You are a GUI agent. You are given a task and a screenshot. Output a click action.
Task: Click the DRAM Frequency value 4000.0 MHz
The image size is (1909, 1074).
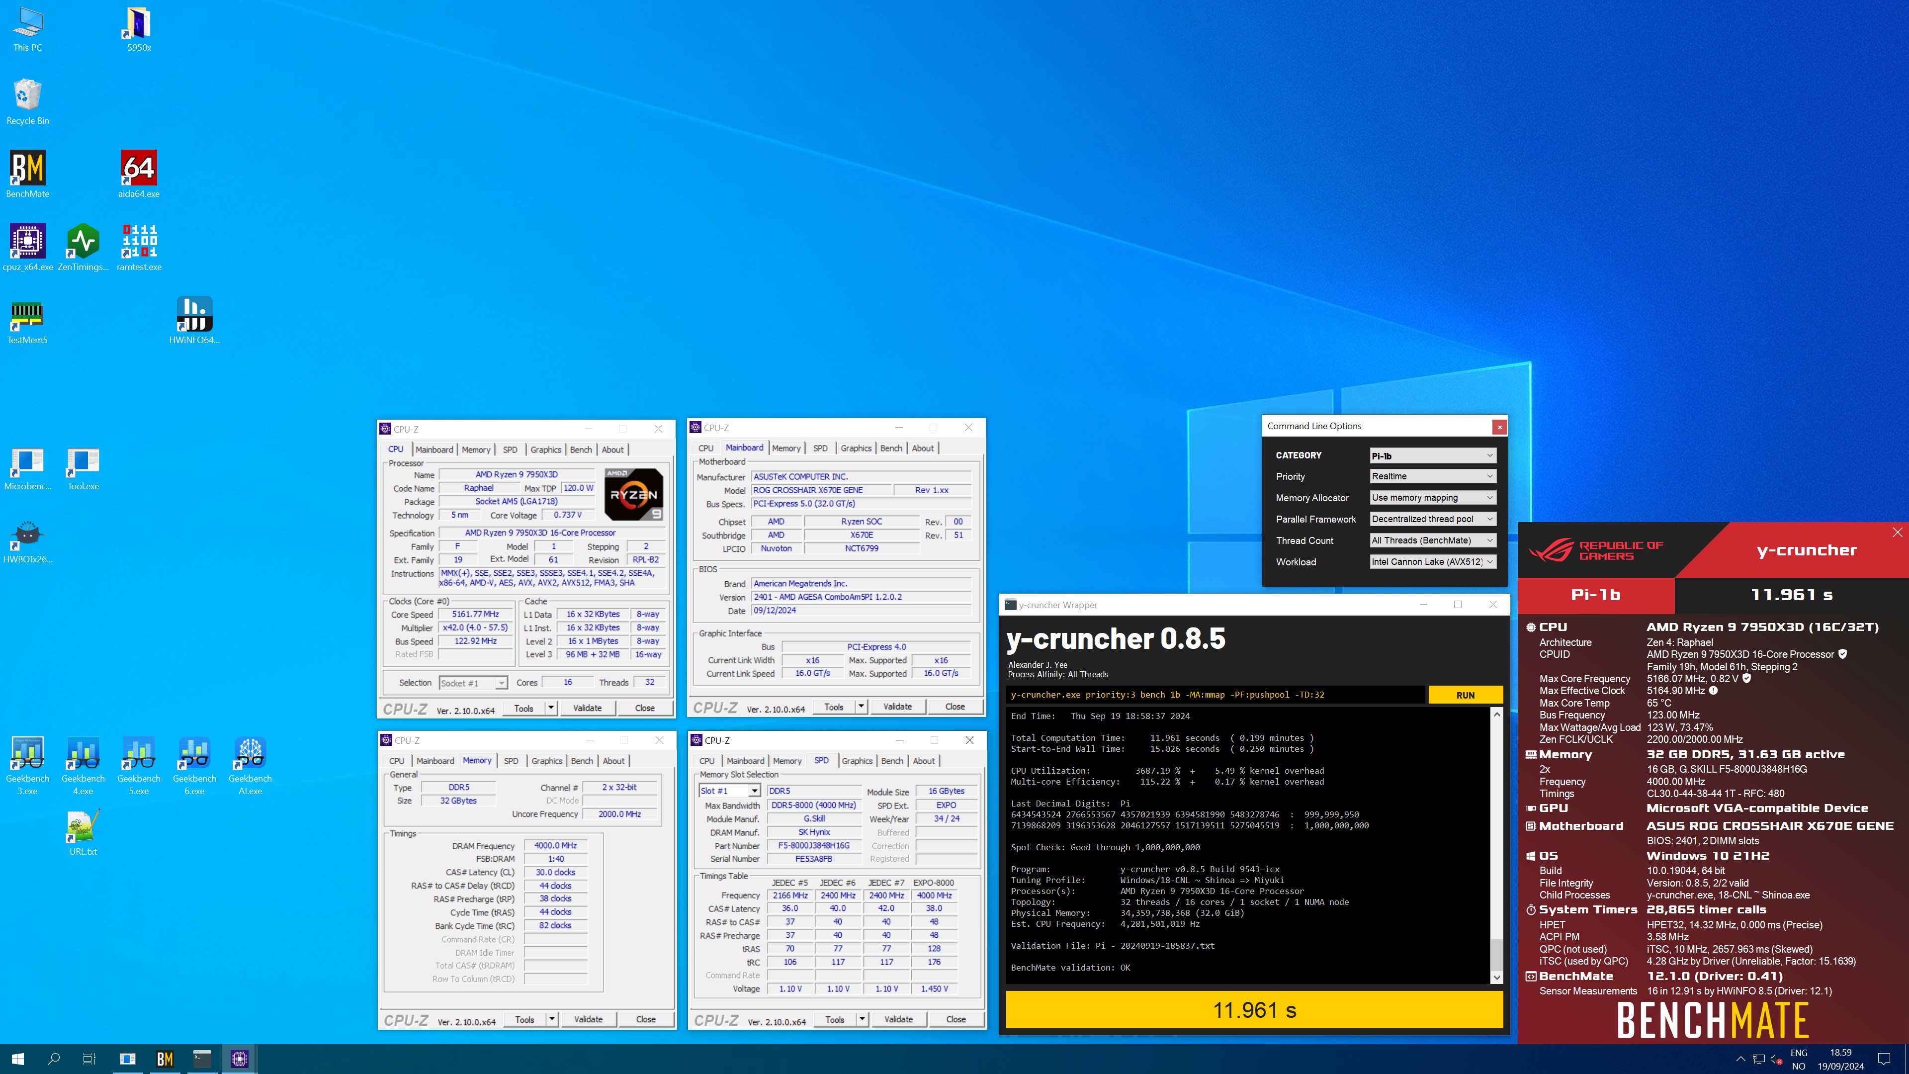tap(555, 845)
